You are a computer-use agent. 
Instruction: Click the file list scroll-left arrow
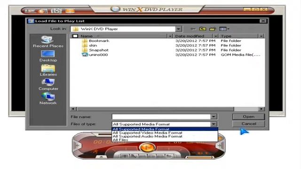click(73, 109)
